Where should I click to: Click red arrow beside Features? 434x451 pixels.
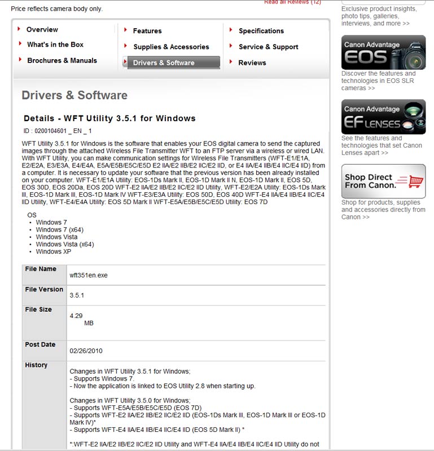[x=125, y=30]
